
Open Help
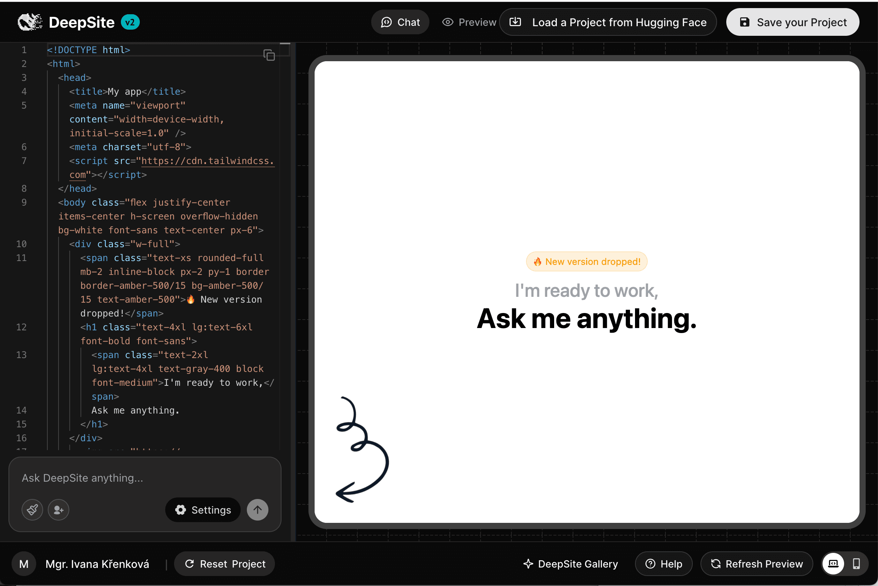[x=664, y=564]
